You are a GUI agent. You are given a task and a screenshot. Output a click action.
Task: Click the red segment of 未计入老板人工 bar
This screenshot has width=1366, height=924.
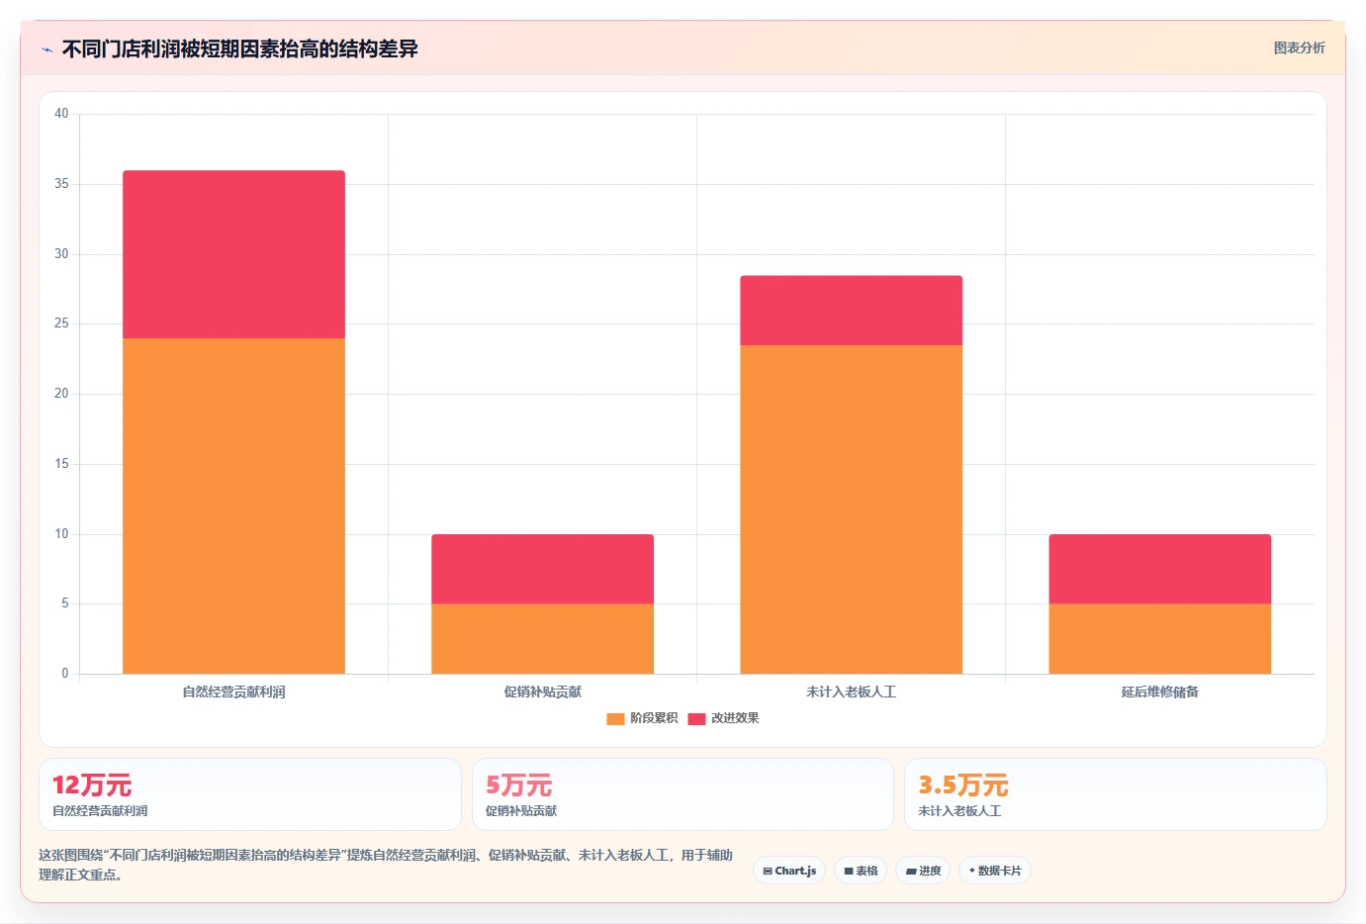(851, 311)
